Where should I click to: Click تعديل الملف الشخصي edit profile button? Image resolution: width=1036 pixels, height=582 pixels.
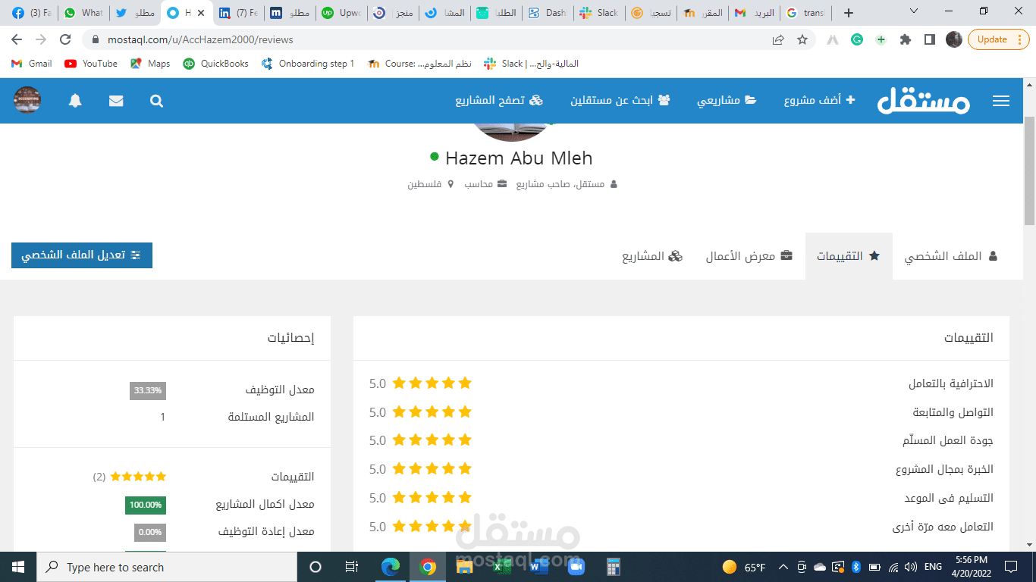(82, 255)
